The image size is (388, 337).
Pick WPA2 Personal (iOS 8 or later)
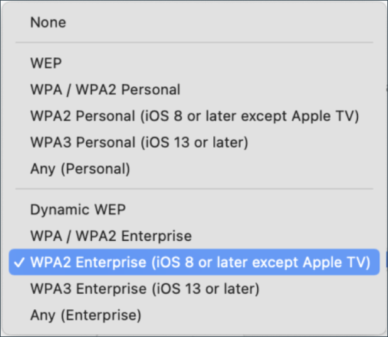(x=194, y=116)
